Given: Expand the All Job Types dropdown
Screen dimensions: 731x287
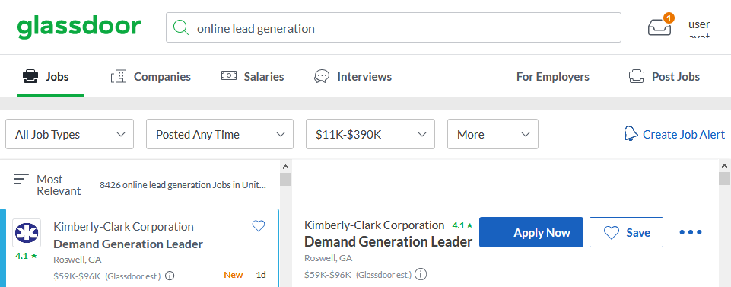Looking at the screenshot, I should click(69, 135).
